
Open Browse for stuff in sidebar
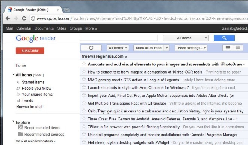[x=29, y=107]
